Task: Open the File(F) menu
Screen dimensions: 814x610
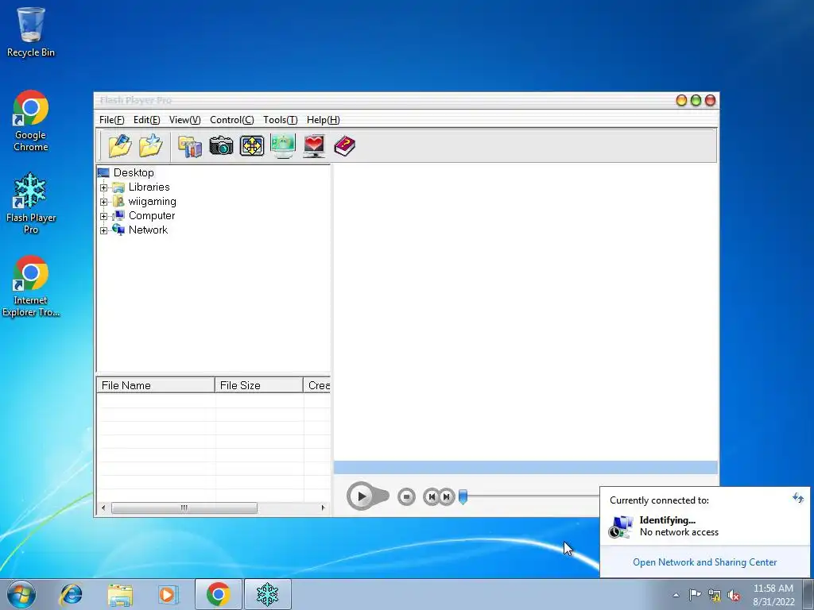Action: point(111,120)
